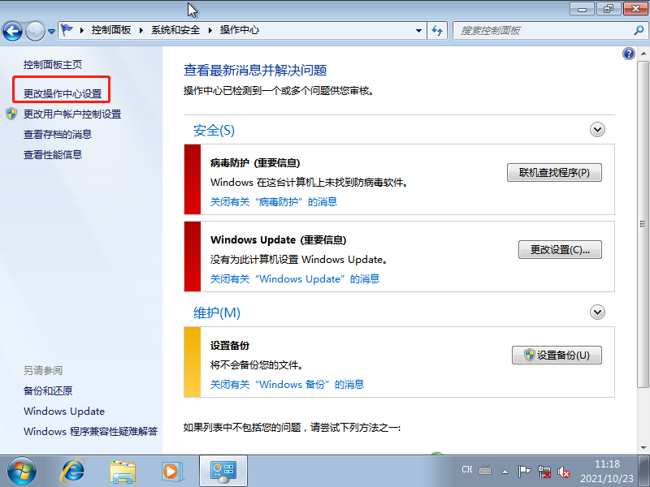This screenshot has width=650, height=487.
Task: Open Action Center flag in tray
Action: pos(524,471)
